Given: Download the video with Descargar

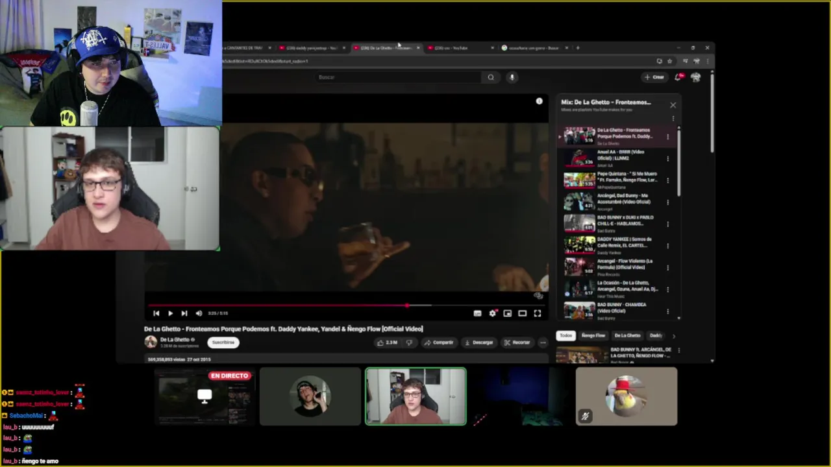Looking at the screenshot, I should [x=479, y=342].
